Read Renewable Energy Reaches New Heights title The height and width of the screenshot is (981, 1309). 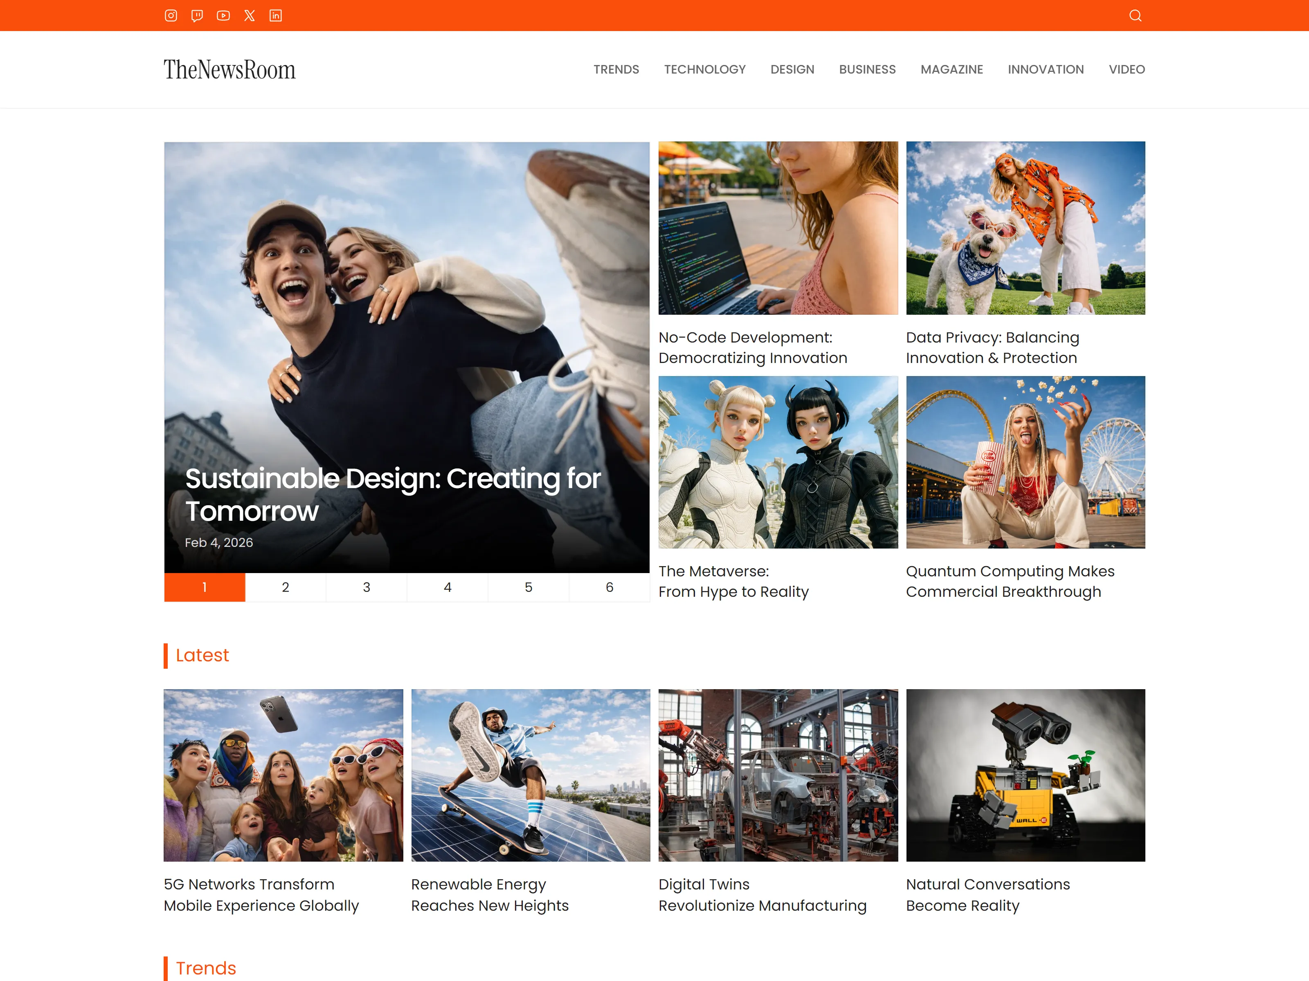pyautogui.click(x=490, y=895)
